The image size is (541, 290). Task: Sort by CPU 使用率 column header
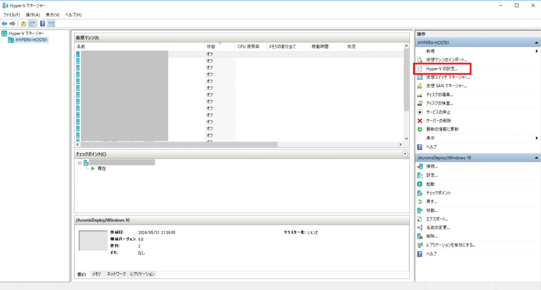click(250, 46)
